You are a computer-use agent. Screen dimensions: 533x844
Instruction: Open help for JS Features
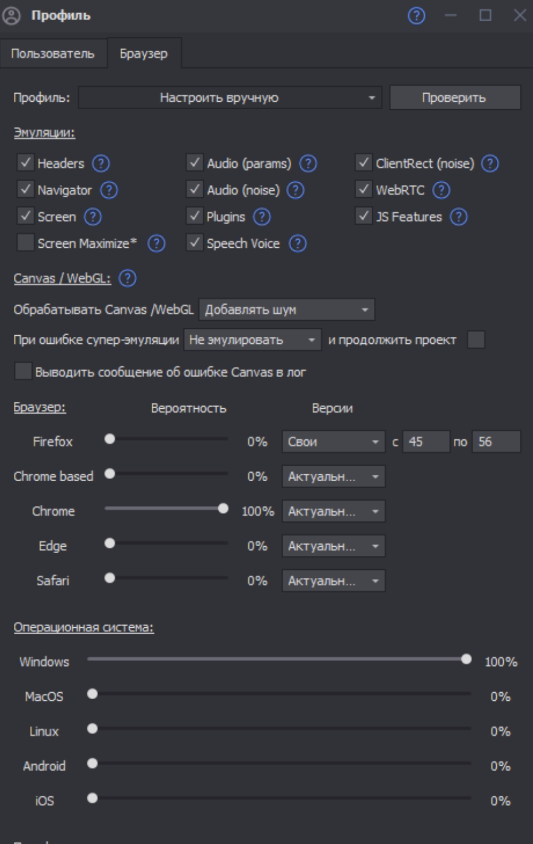pyautogui.click(x=458, y=217)
